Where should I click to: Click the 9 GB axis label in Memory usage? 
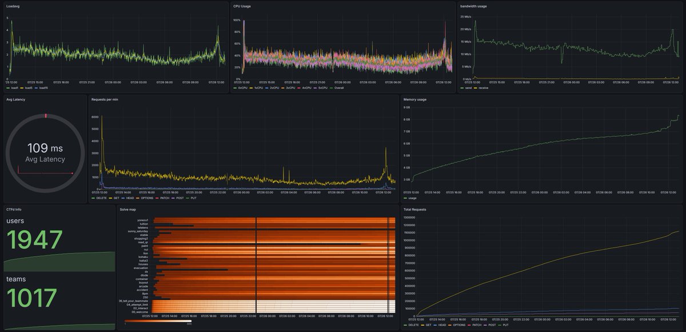408,107
